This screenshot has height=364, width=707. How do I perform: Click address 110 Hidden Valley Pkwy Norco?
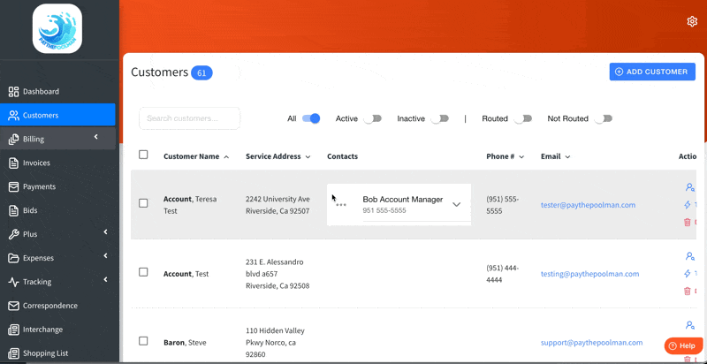point(275,343)
